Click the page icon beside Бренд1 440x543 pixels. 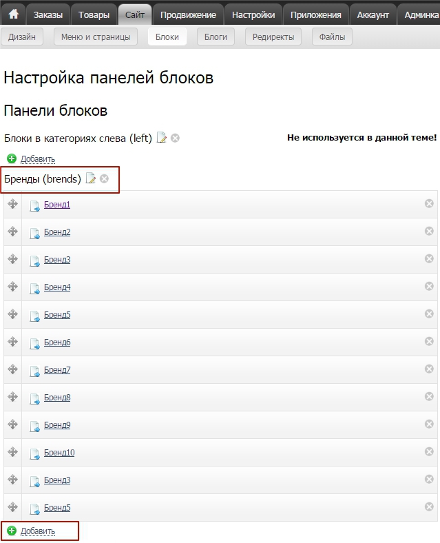(35, 206)
